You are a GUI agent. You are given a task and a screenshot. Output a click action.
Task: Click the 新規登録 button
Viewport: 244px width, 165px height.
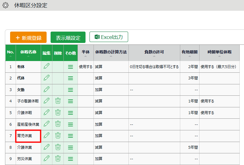pos(28,37)
